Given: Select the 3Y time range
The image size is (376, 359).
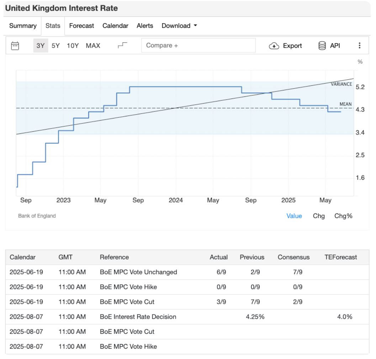Looking at the screenshot, I should pyautogui.click(x=41, y=46).
